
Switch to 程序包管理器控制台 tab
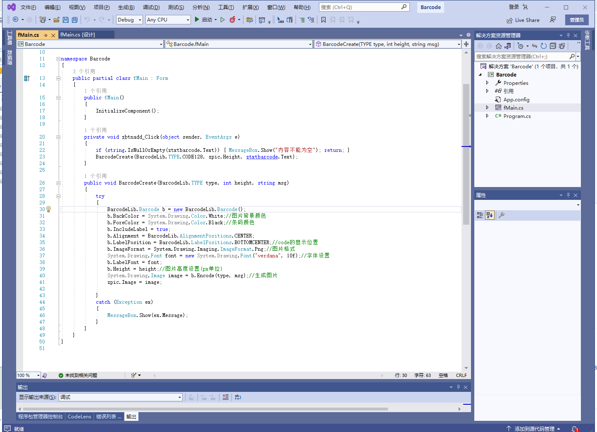click(40, 417)
